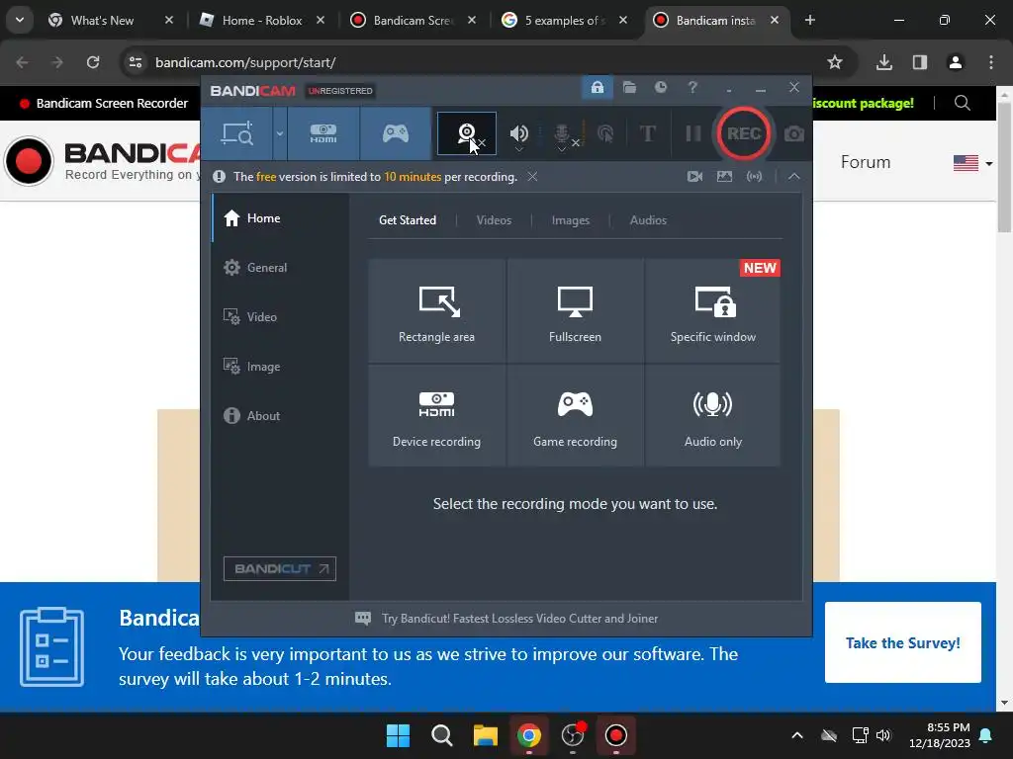Toggle the mouse click effect icon
The width and height of the screenshot is (1013, 759).
coord(605,133)
